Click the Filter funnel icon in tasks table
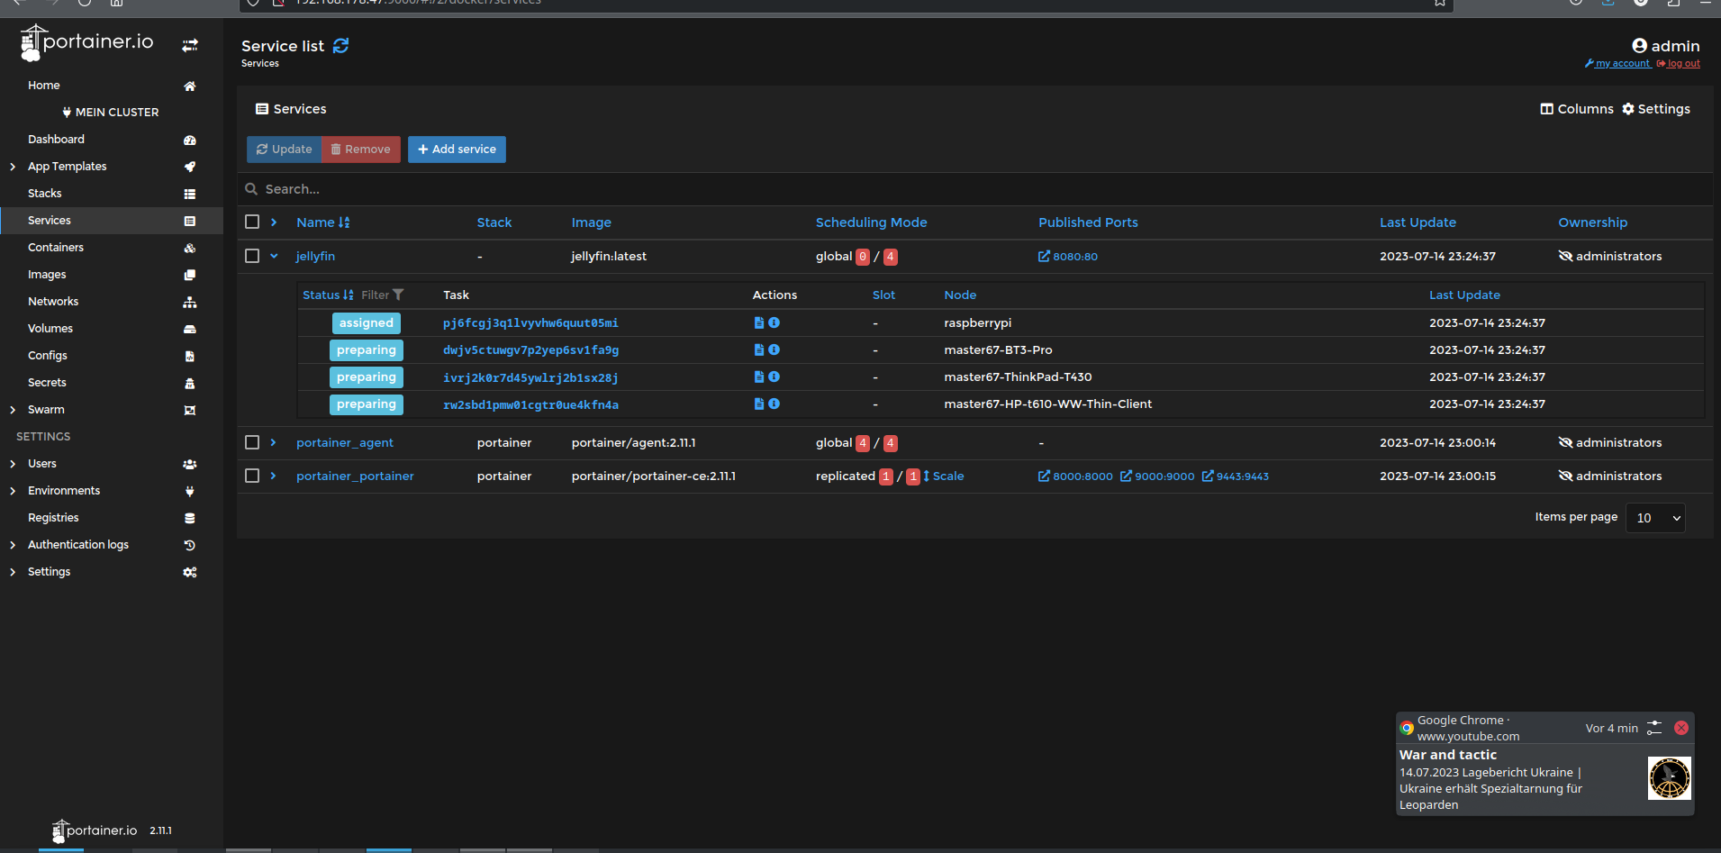Screen dimensions: 1721x853 [x=398, y=295]
